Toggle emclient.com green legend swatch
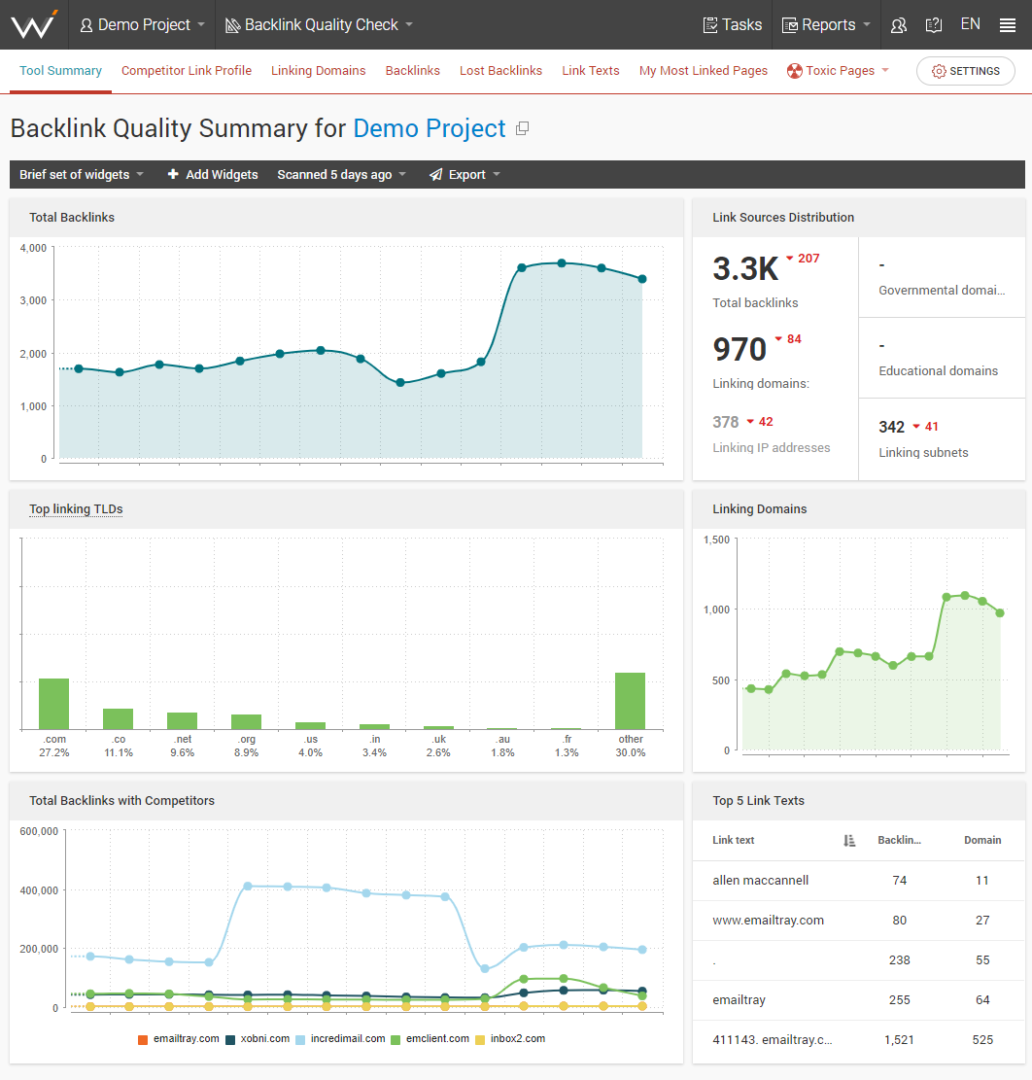The width and height of the screenshot is (1032, 1080). (396, 1039)
